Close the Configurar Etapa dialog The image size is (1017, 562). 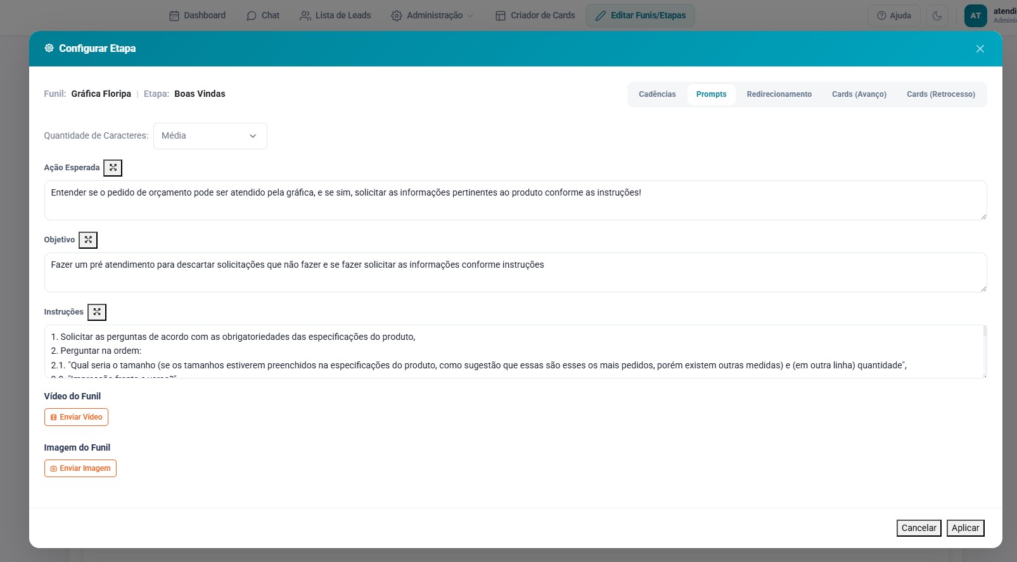pyautogui.click(x=980, y=49)
